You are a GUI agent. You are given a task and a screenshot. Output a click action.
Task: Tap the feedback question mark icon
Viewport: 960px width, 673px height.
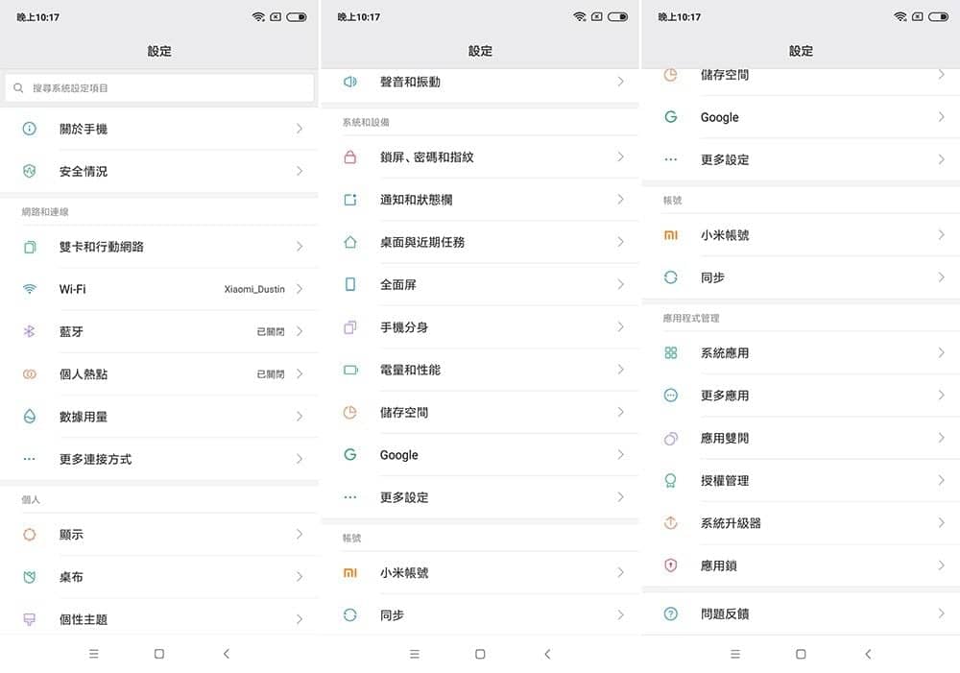tap(671, 613)
